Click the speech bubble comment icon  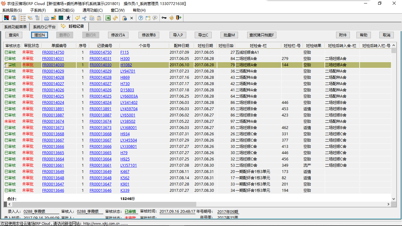(x=154, y=18)
